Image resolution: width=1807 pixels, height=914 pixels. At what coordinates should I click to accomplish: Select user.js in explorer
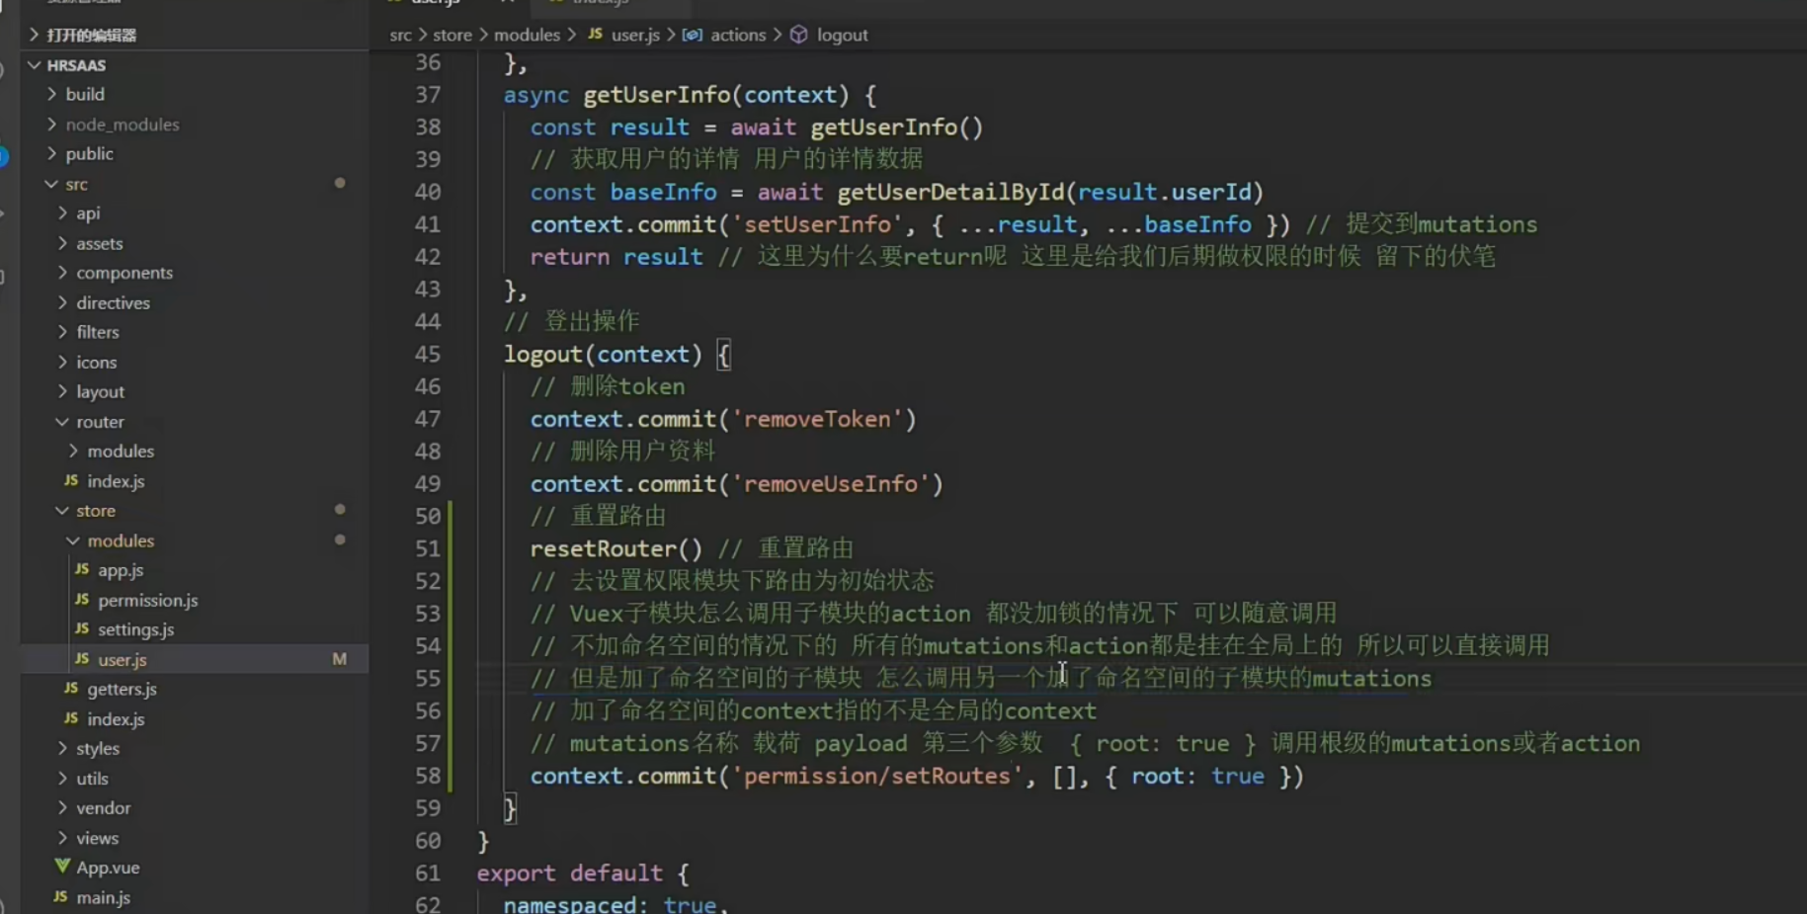(x=194, y=659)
